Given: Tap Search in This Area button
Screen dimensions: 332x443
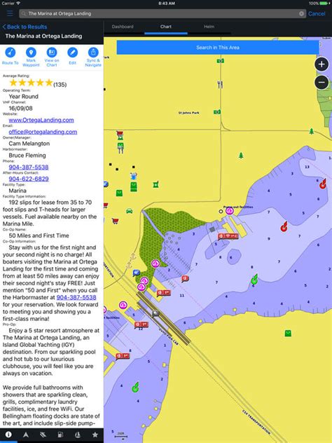Looking at the screenshot, I should [218, 48].
